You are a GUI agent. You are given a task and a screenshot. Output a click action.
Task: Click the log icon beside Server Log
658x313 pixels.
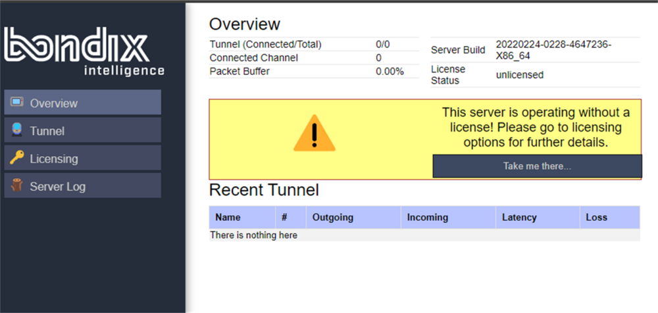17,186
